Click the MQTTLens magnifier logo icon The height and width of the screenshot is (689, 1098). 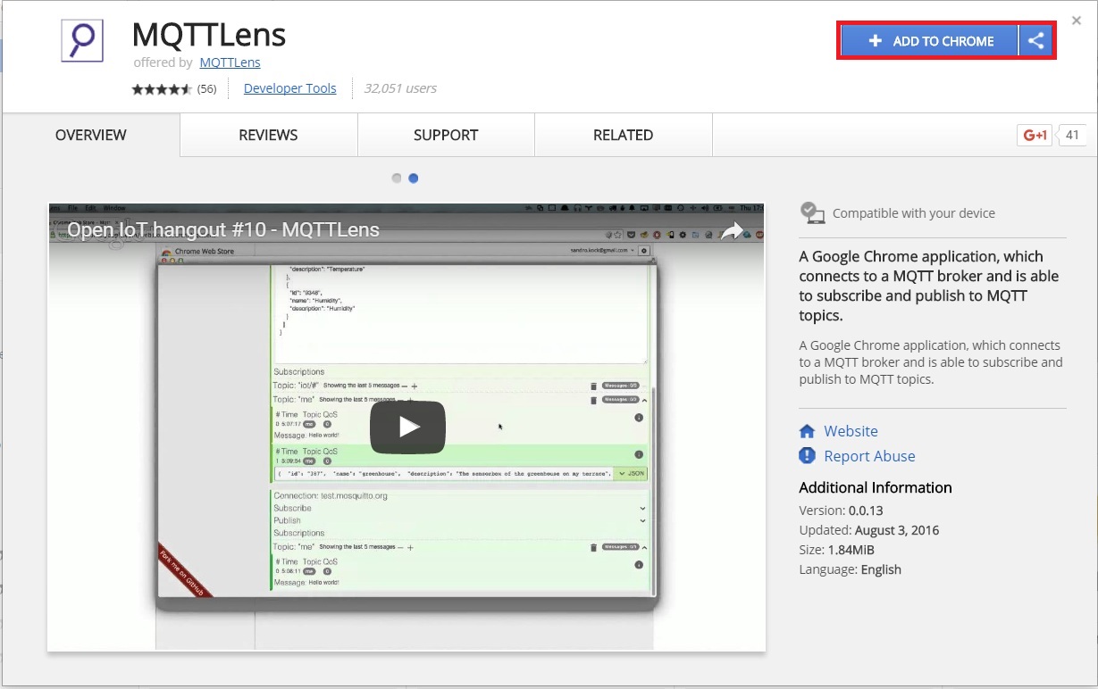(83, 40)
